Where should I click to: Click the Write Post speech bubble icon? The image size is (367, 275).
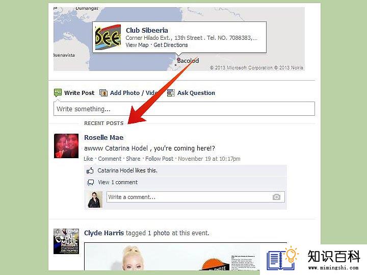point(58,93)
